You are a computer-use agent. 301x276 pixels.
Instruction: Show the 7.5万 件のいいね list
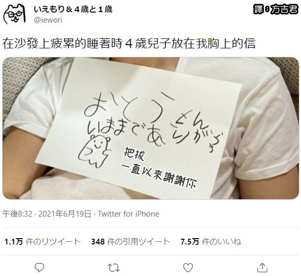[211, 242]
